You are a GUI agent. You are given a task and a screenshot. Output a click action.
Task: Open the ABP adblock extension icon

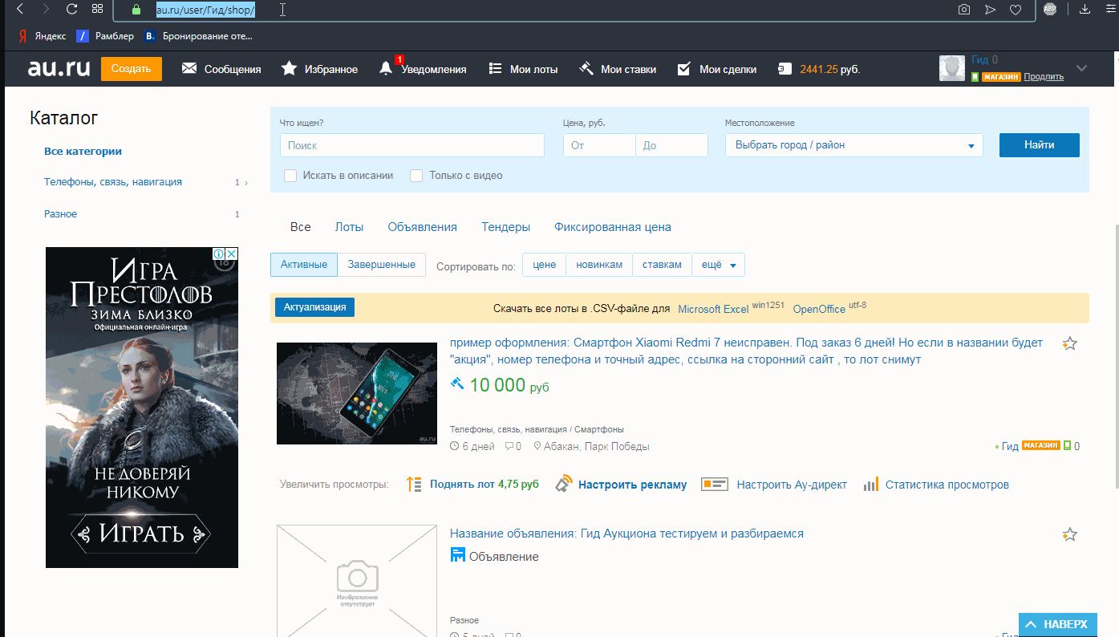[1050, 10]
